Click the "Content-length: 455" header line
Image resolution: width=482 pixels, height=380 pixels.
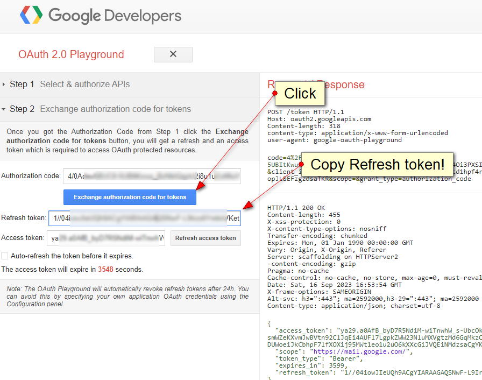coord(304,215)
